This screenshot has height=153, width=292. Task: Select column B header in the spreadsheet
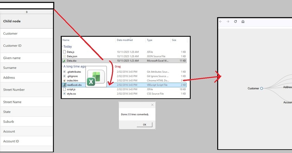pyautogui.click(x=27, y=12)
